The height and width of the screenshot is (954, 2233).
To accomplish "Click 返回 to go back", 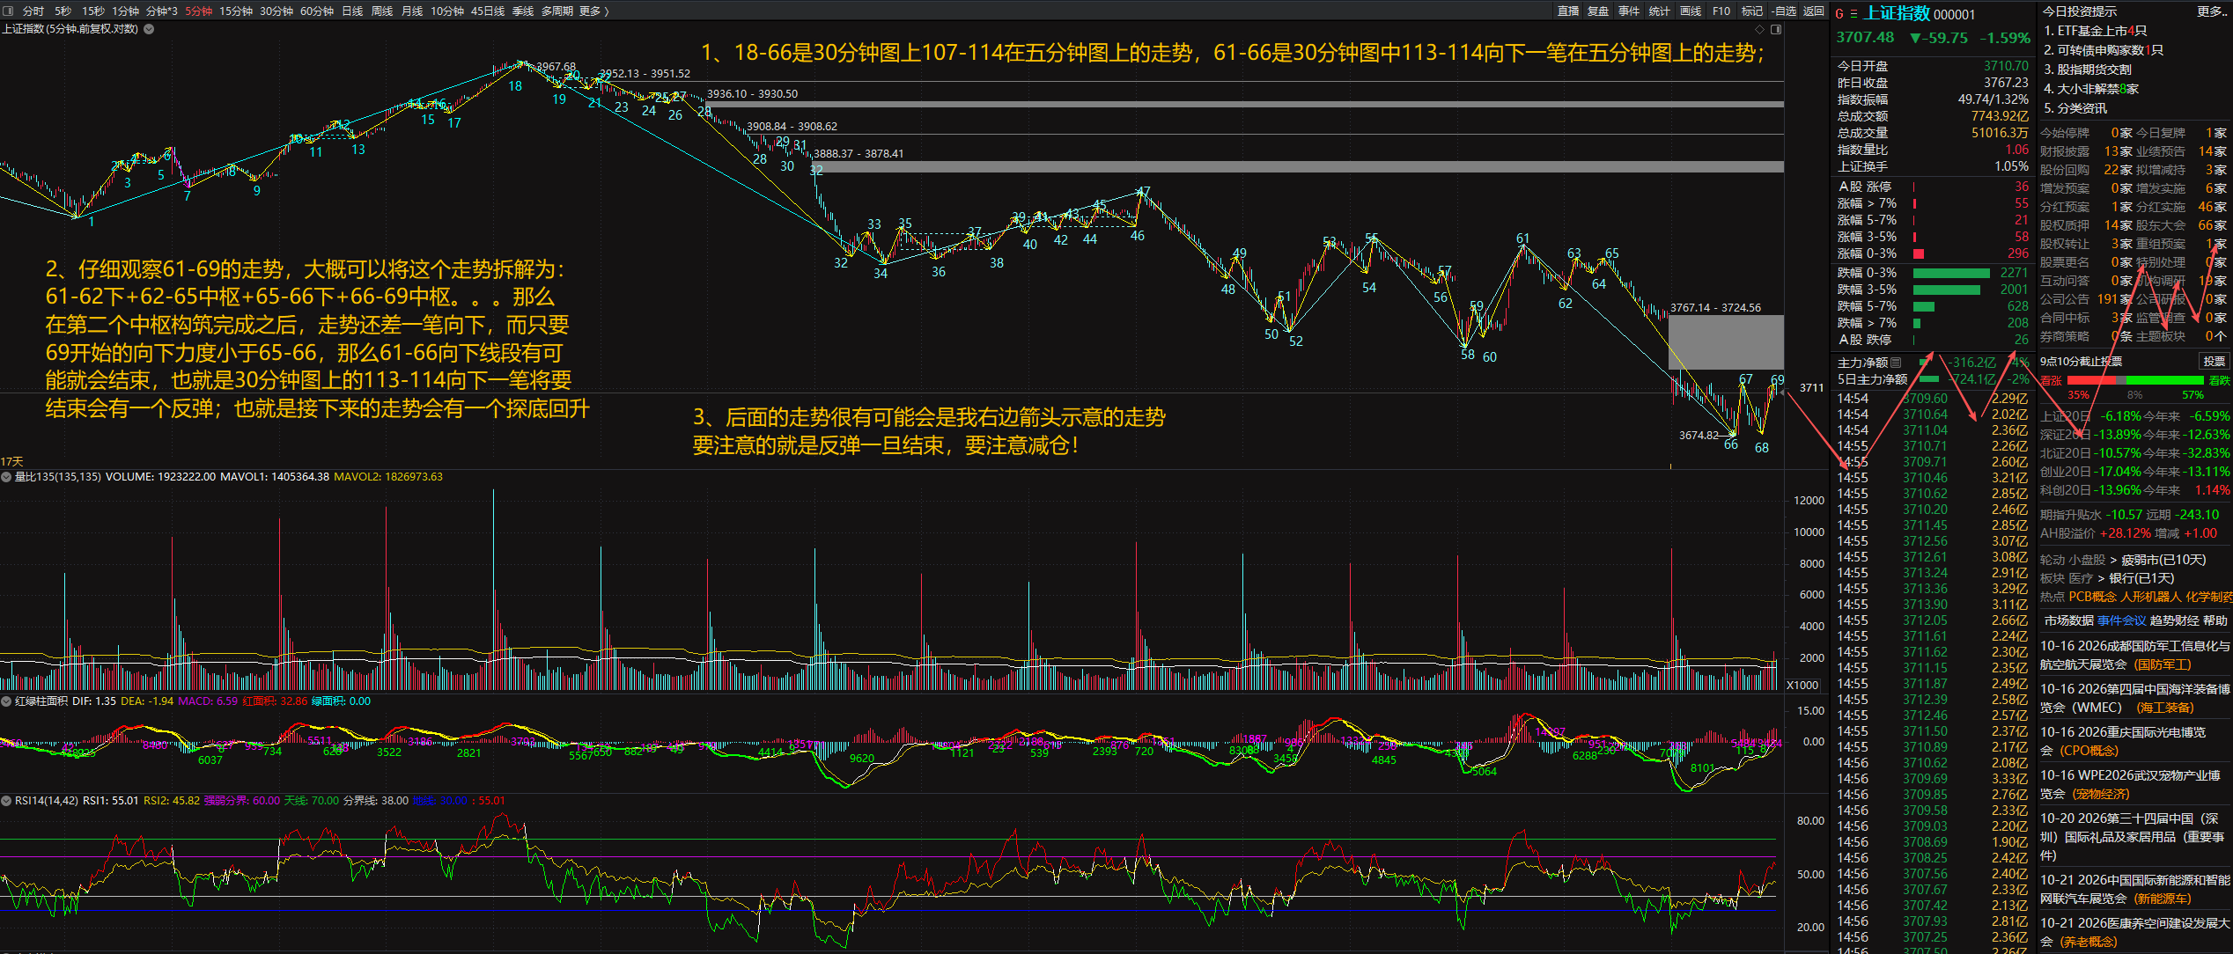I will point(1813,11).
